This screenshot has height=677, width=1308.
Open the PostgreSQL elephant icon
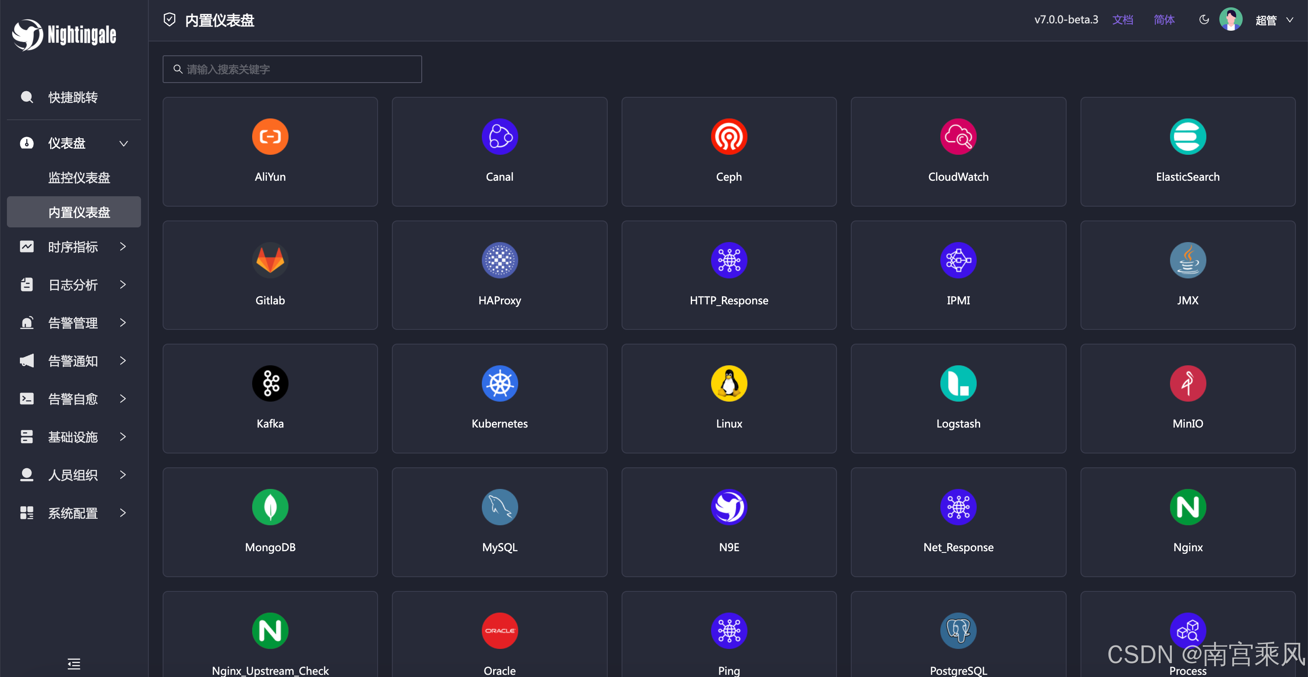tap(958, 630)
